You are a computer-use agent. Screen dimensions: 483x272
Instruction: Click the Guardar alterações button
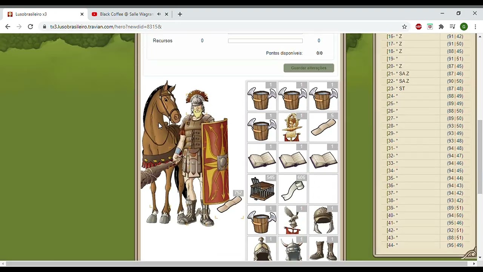coord(309,68)
